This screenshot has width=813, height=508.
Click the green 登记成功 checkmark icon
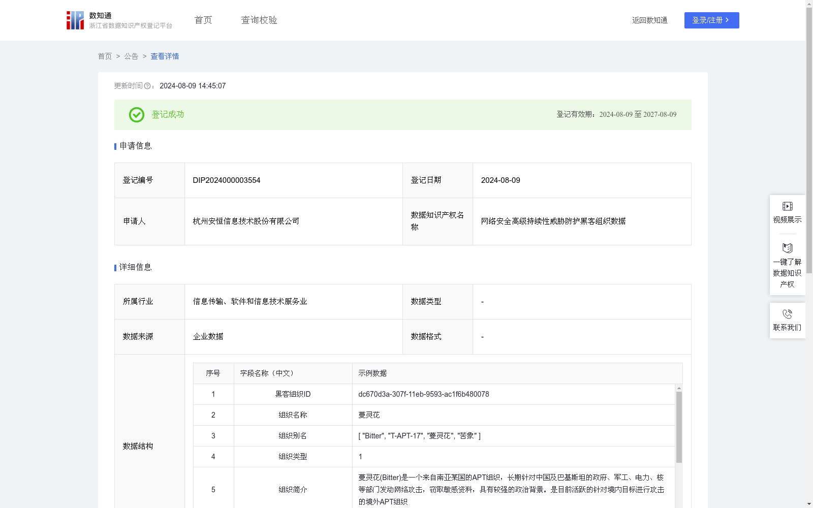[x=137, y=115]
